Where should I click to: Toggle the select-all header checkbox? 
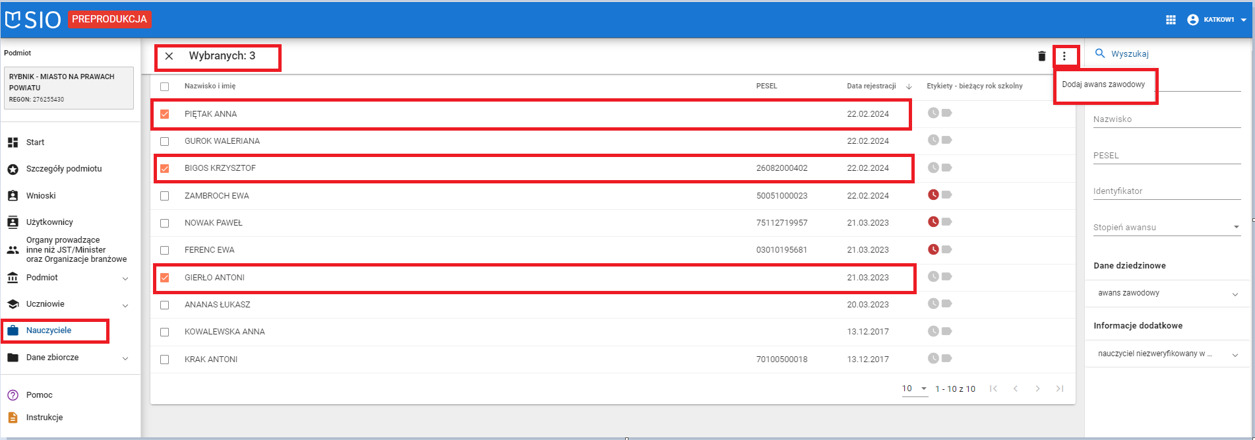(165, 86)
